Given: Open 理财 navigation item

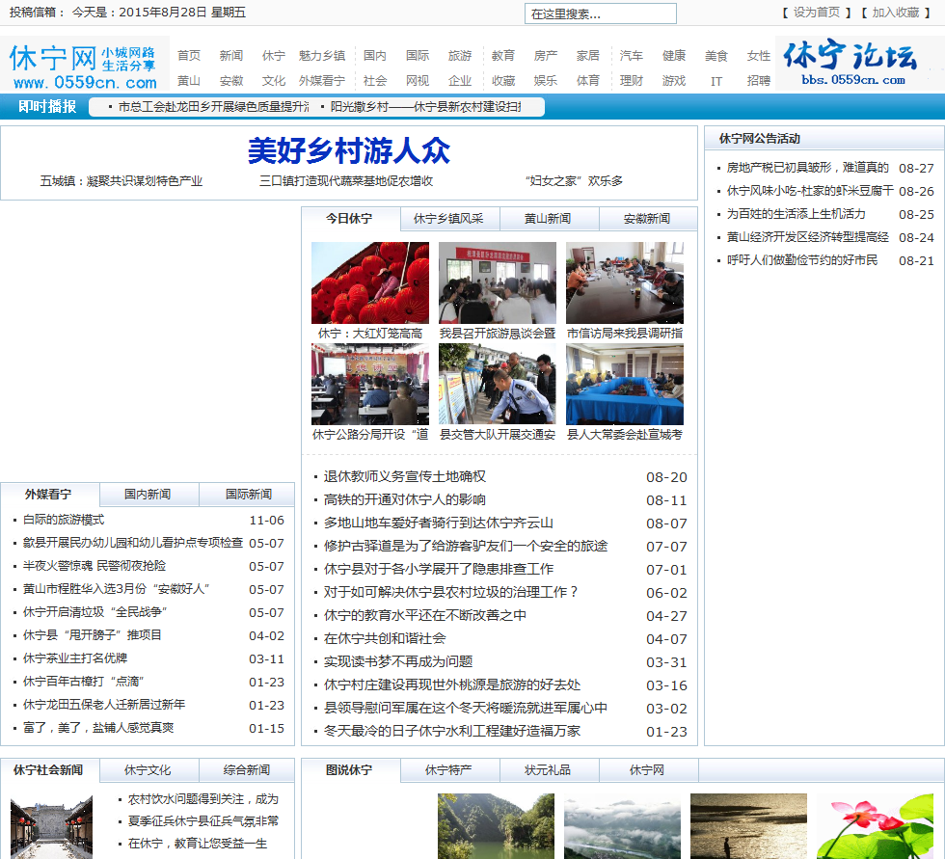Looking at the screenshot, I should tap(631, 81).
